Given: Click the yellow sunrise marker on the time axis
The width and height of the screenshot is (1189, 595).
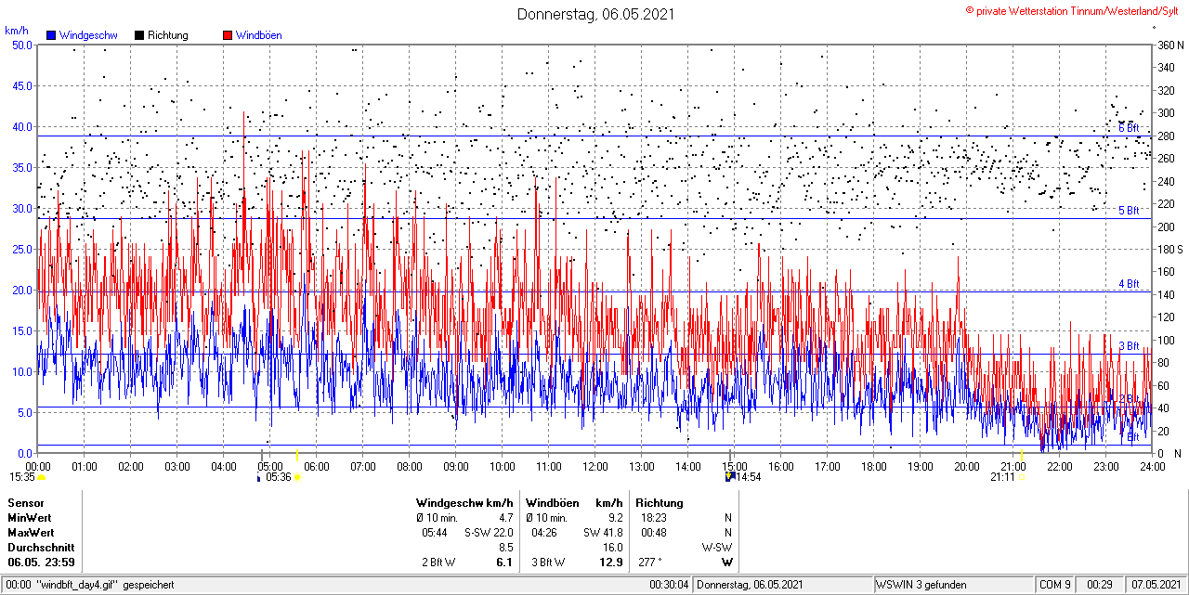Looking at the screenshot, I should coord(297,455).
